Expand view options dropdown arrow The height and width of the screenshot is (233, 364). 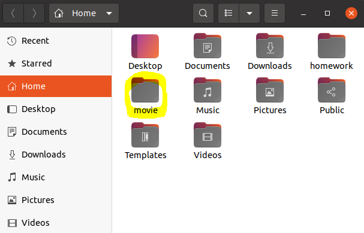249,13
